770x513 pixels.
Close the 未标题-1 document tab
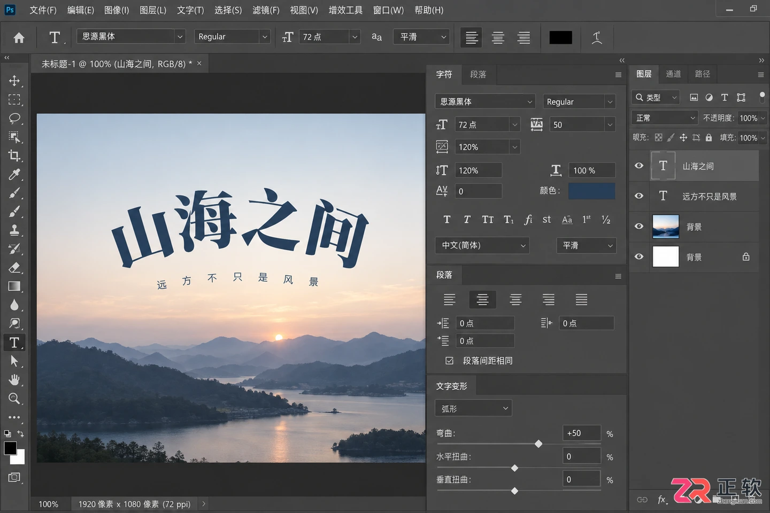[199, 63]
